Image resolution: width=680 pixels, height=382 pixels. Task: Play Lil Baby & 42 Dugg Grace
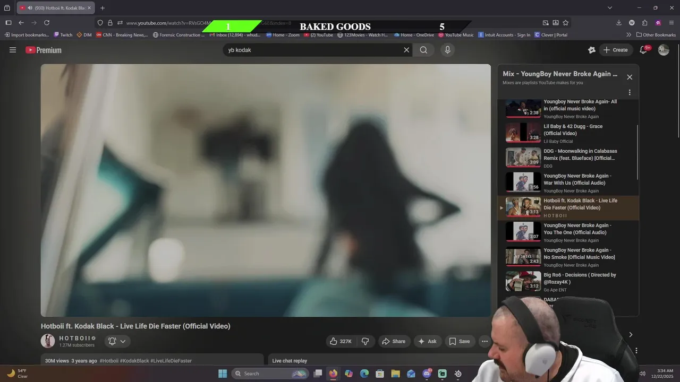tap(568, 133)
